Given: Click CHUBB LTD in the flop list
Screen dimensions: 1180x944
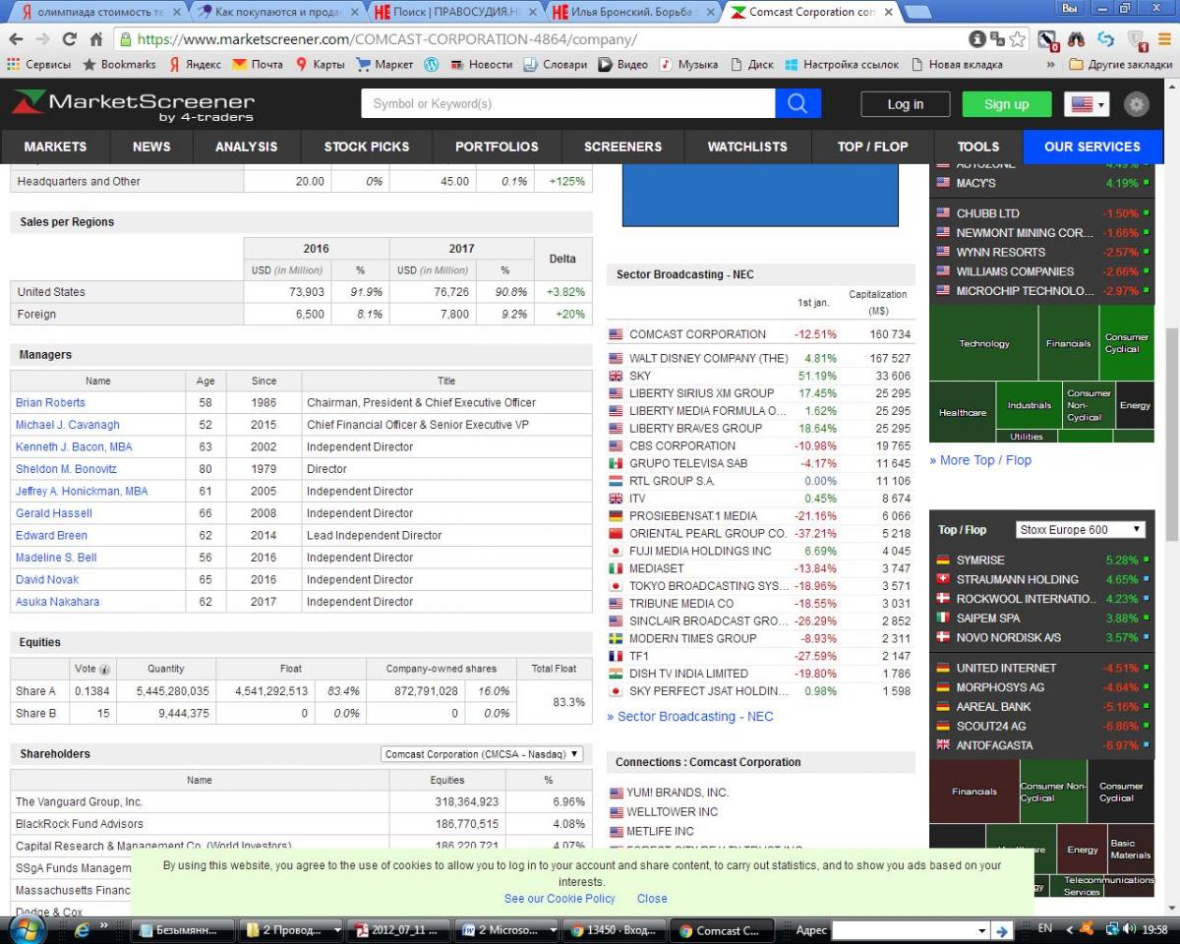Looking at the screenshot, I should coord(988,213).
